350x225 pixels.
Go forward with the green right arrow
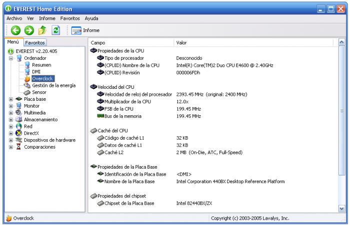tap(29, 30)
